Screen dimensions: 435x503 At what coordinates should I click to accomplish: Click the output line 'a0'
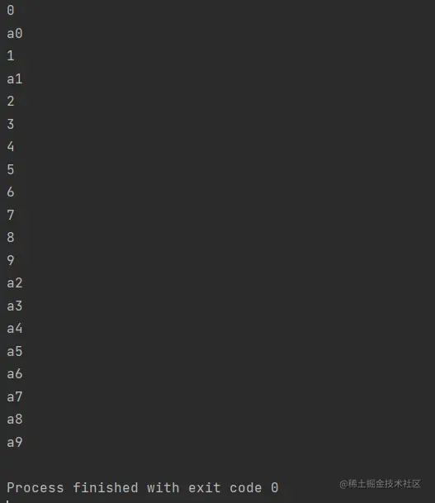pyautogui.click(x=15, y=33)
